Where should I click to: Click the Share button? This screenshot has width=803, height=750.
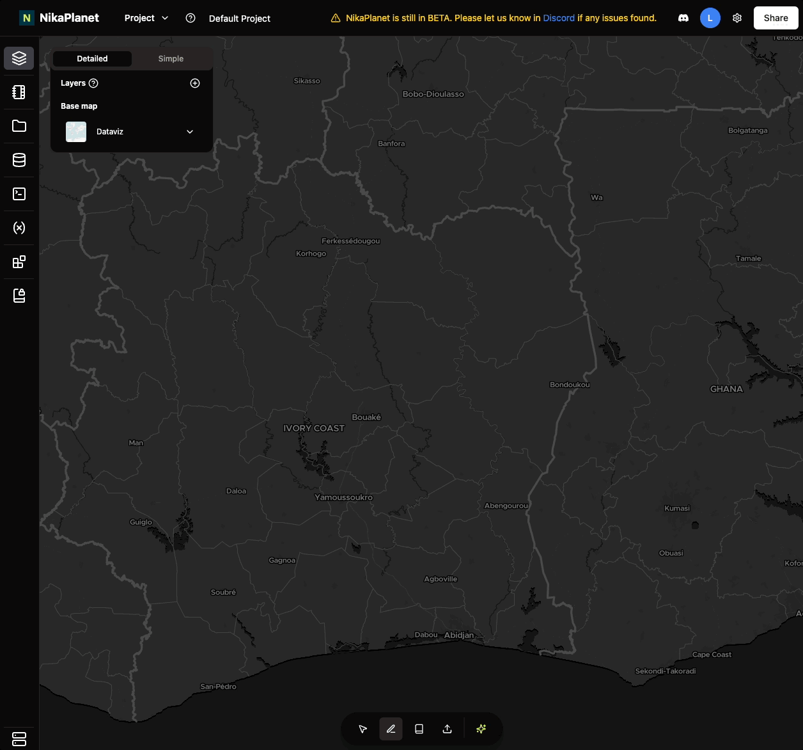pos(776,18)
